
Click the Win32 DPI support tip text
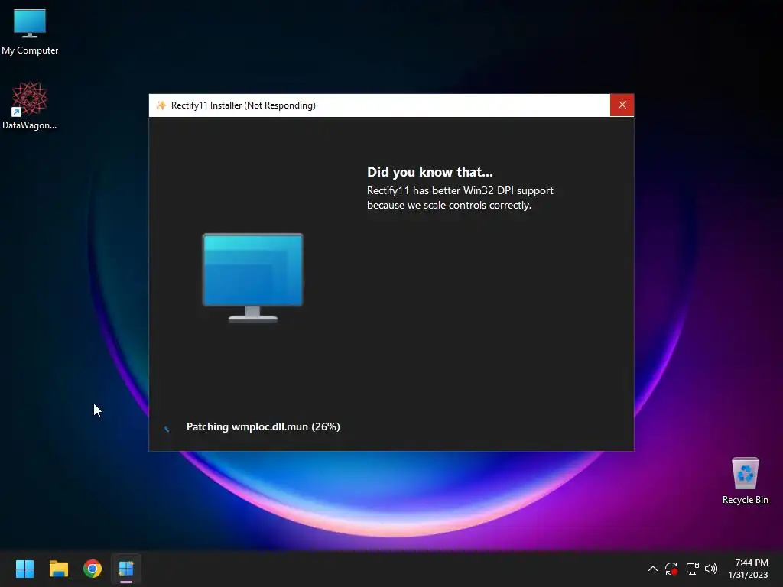coord(460,198)
